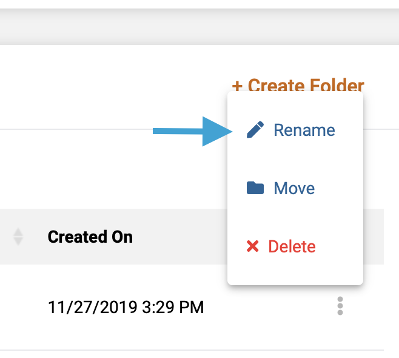This screenshot has height=358, width=399.
Task: Click the pencil icon beside Rename
Action: pos(255,130)
